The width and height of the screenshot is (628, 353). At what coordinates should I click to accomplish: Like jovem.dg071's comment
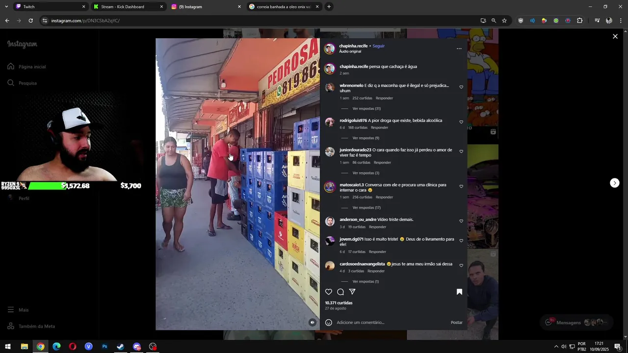[x=461, y=241]
